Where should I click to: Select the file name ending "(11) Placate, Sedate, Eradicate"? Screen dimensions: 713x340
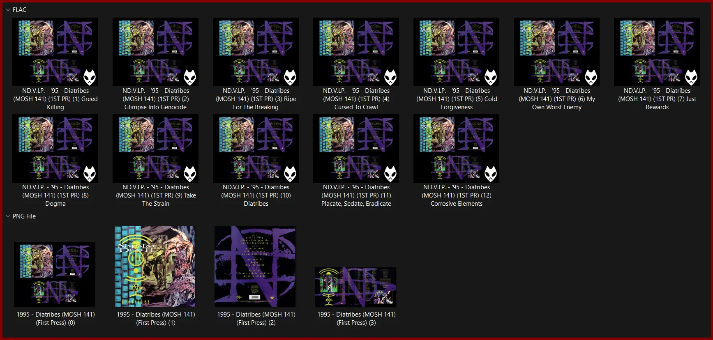coord(356,195)
